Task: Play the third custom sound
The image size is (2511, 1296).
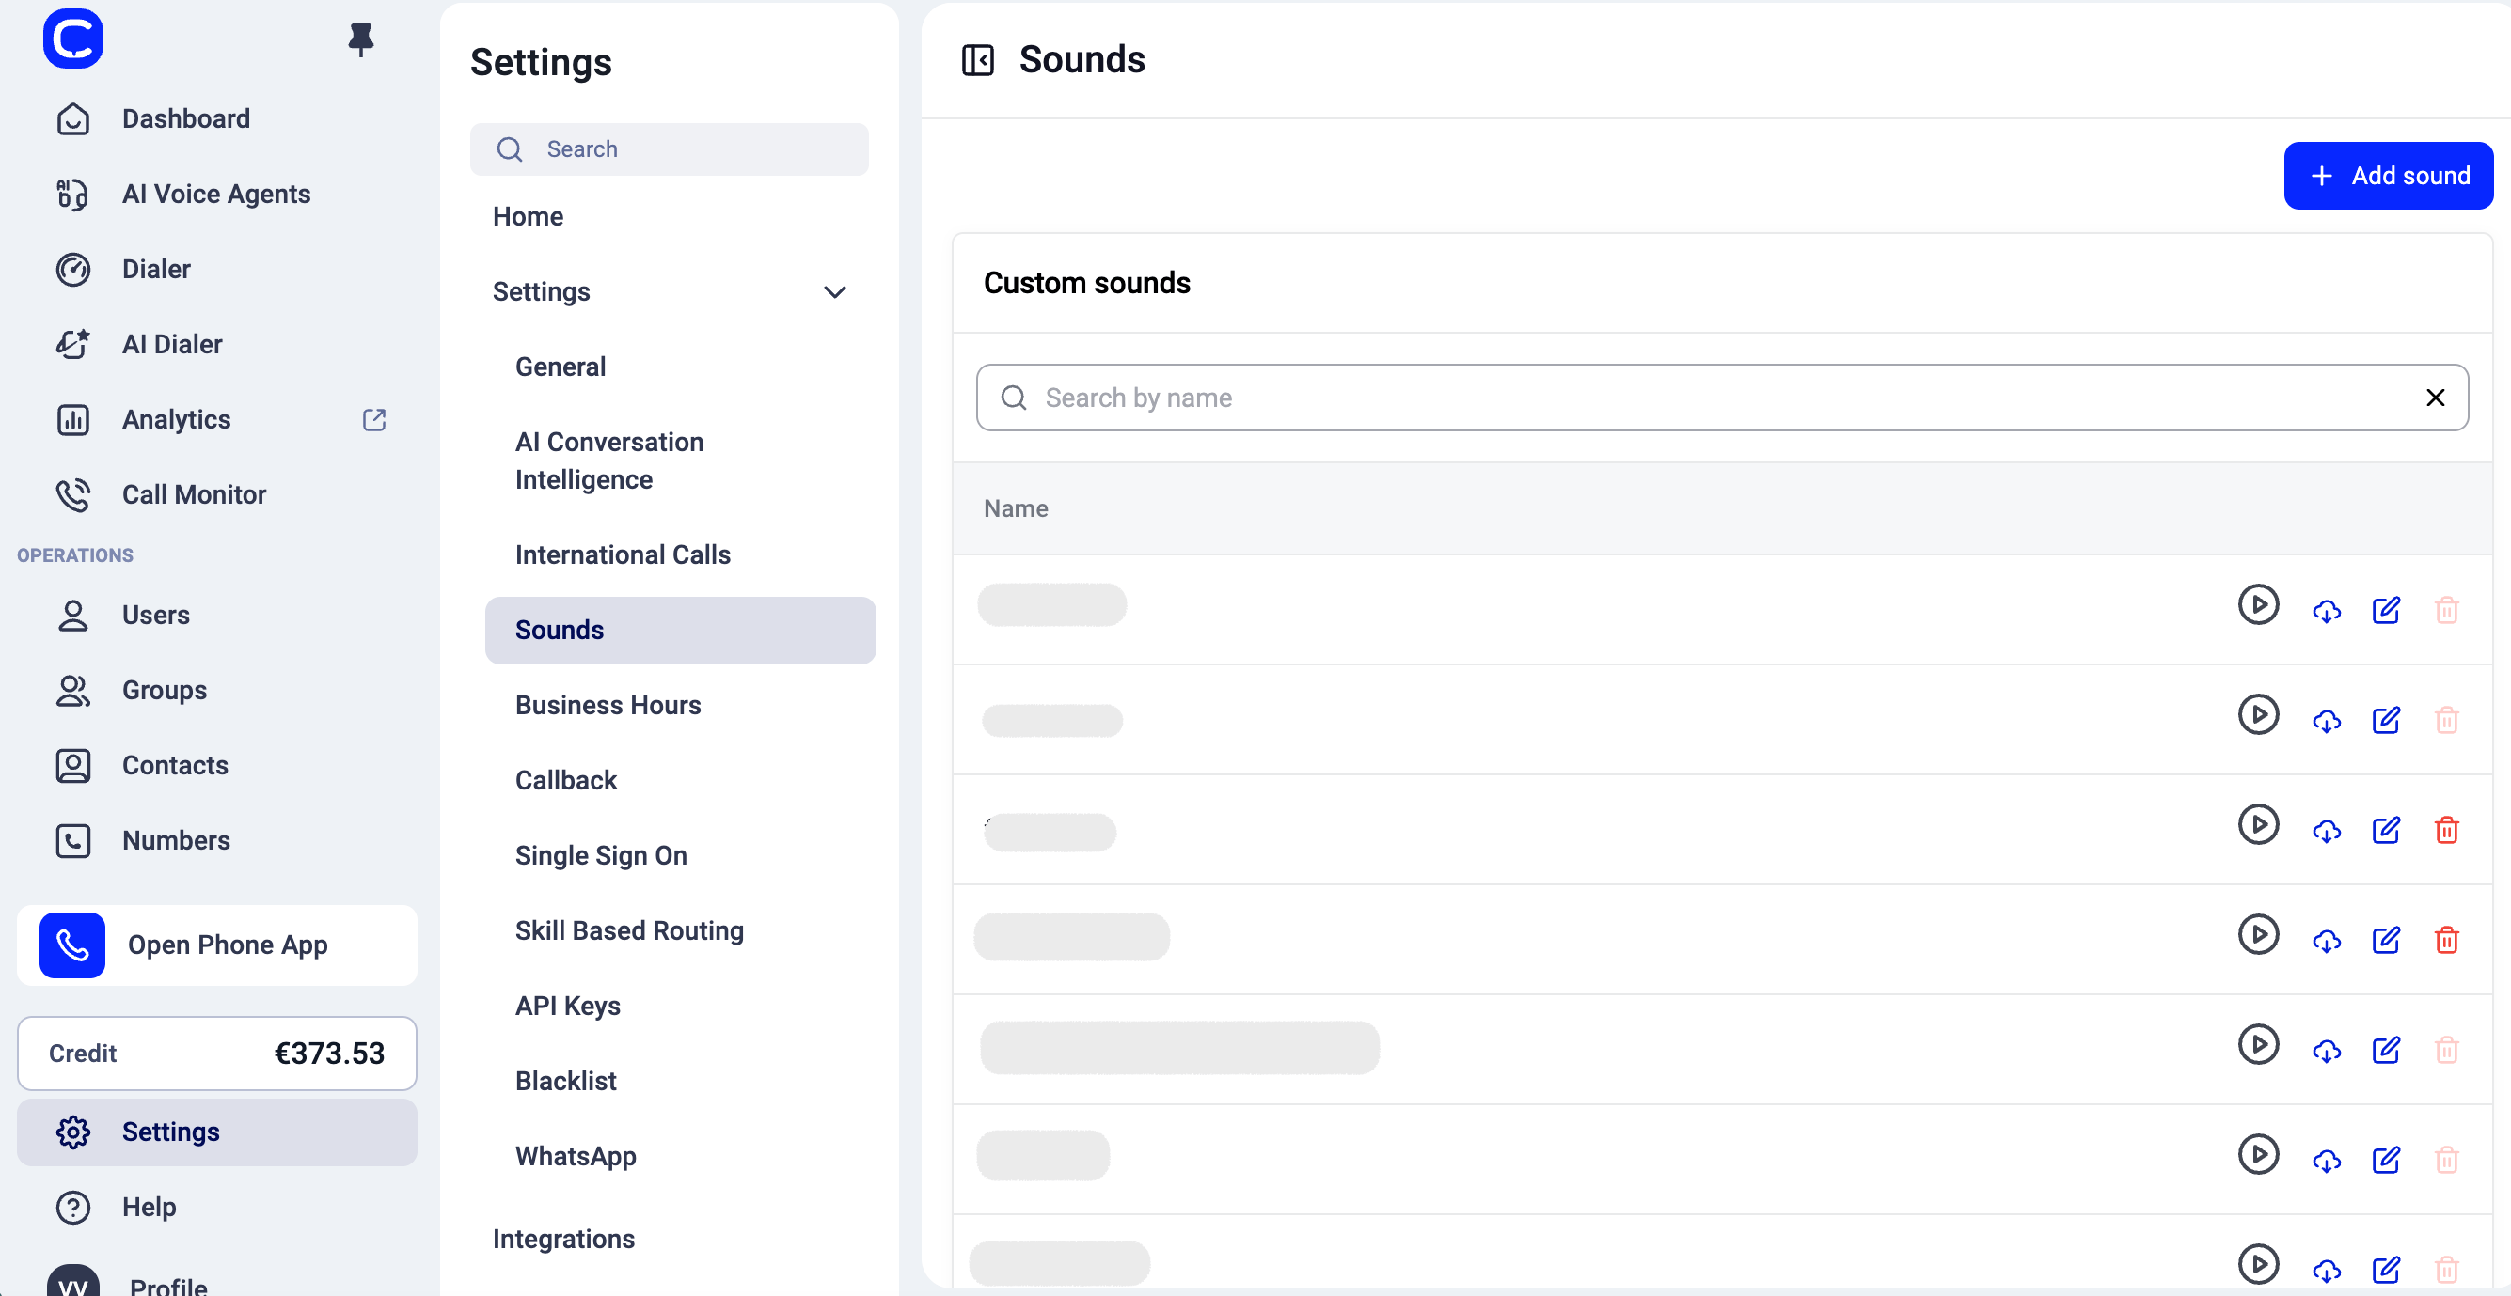Action: tap(2258, 824)
